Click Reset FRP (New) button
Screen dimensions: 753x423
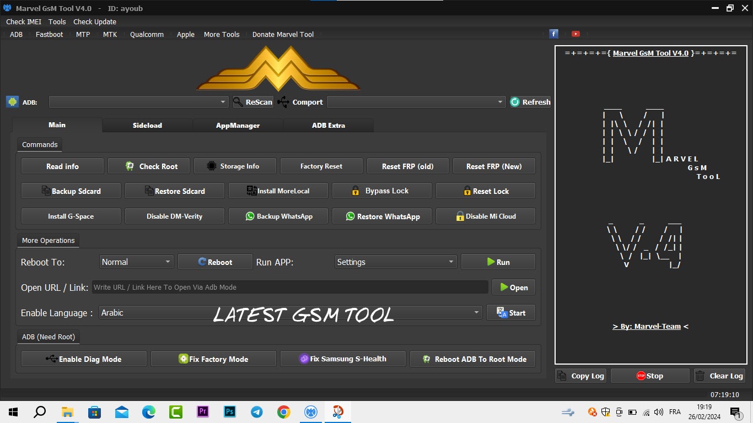click(494, 166)
